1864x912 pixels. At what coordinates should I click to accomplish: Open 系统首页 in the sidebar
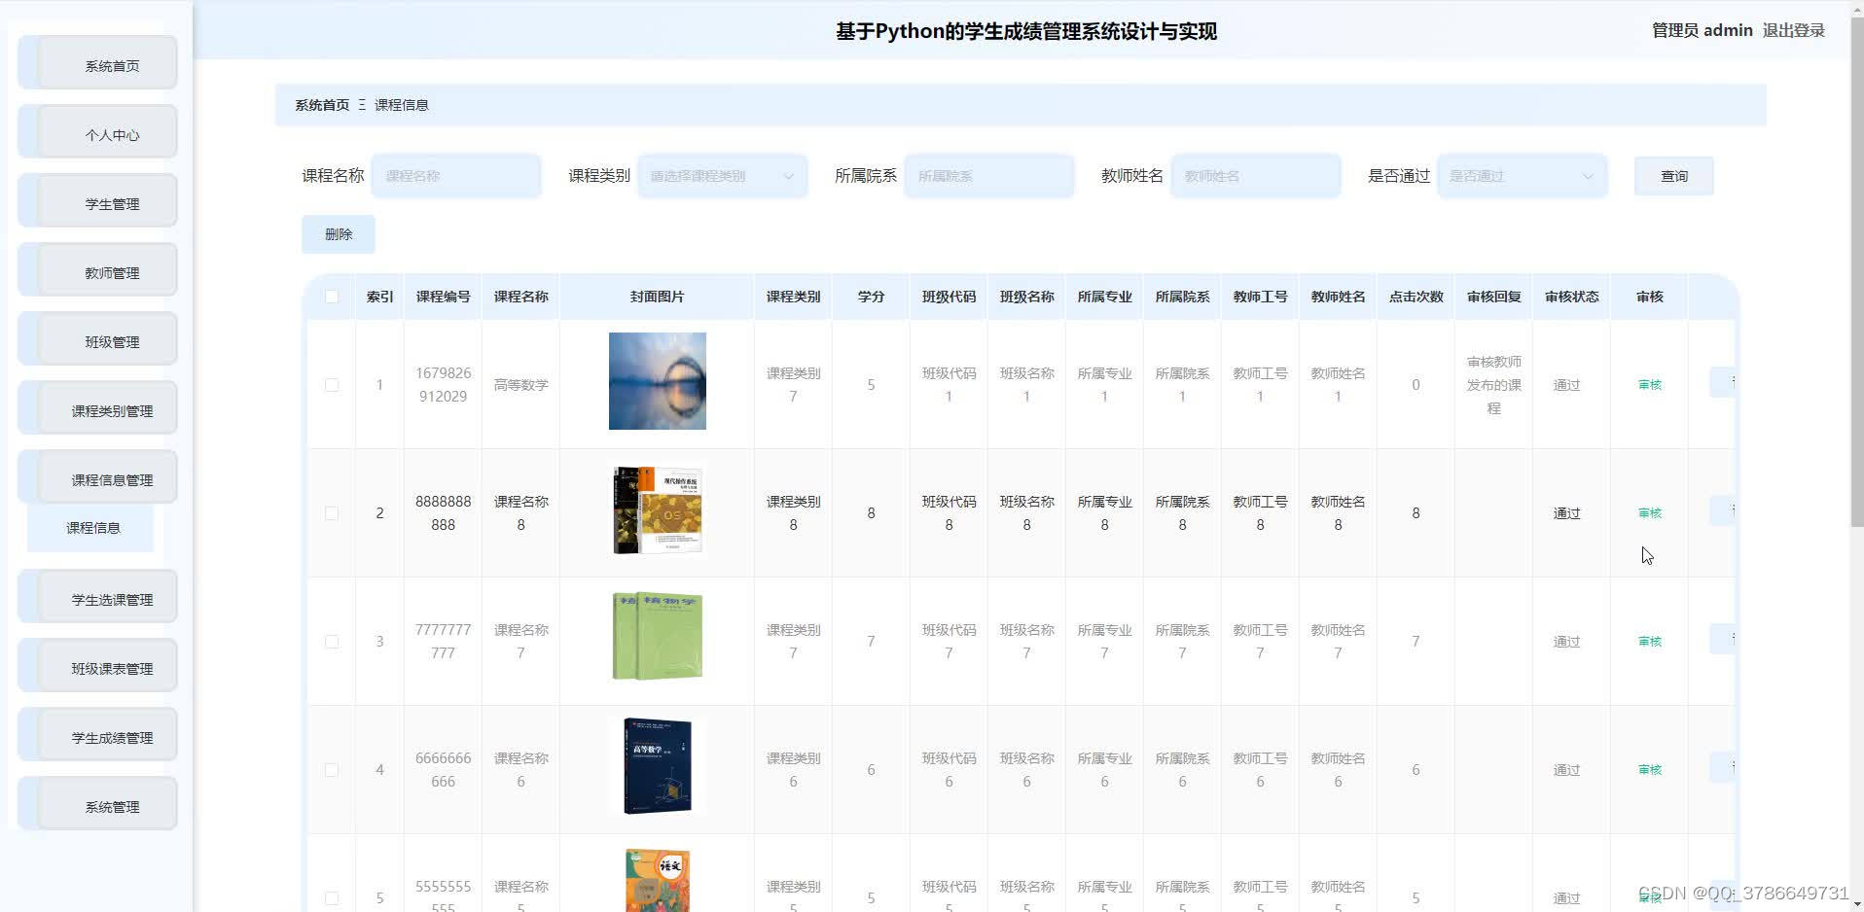click(97, 64)
